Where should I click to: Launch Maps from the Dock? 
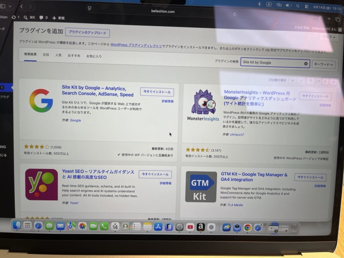click(x=71, y=226)
